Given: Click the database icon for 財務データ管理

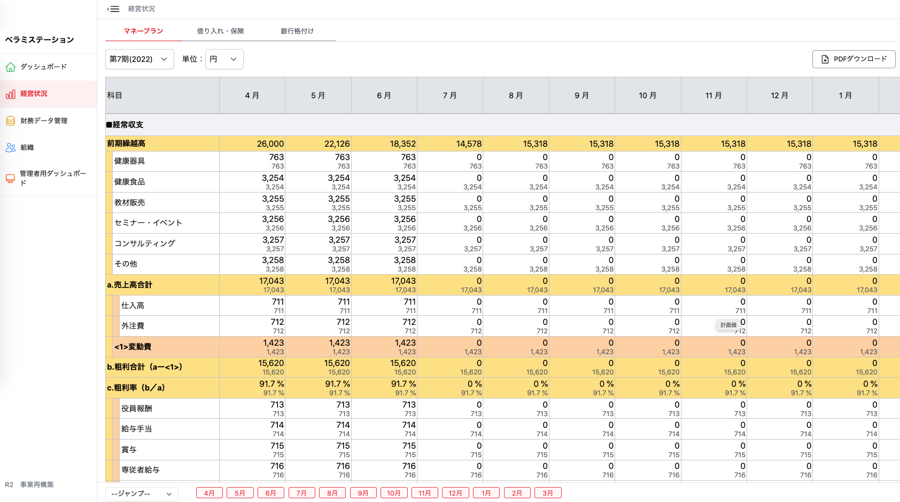Looking at the screenshot, I should pos(11,121).
